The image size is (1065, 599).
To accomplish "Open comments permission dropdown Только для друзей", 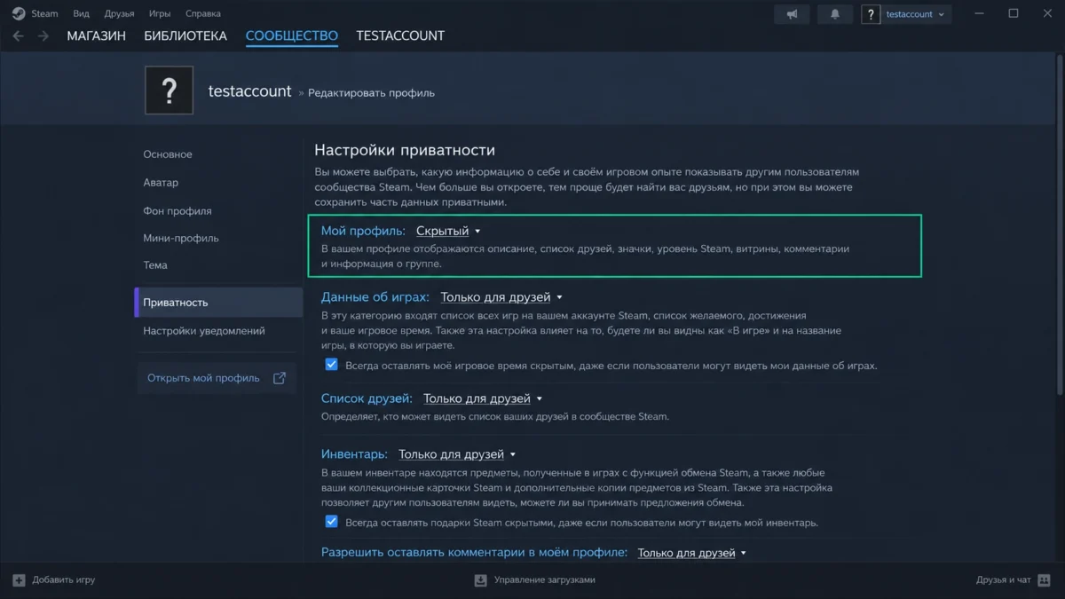I will coord(692,553).
